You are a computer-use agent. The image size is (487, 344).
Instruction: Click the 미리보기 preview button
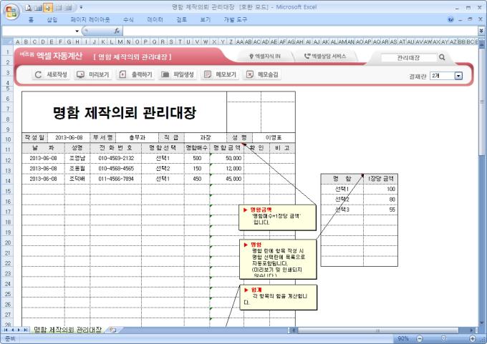tap(93, 74)
